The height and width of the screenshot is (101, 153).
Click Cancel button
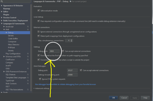pos(124,98)
